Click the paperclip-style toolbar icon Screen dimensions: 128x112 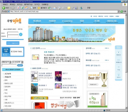coord(73,8)
